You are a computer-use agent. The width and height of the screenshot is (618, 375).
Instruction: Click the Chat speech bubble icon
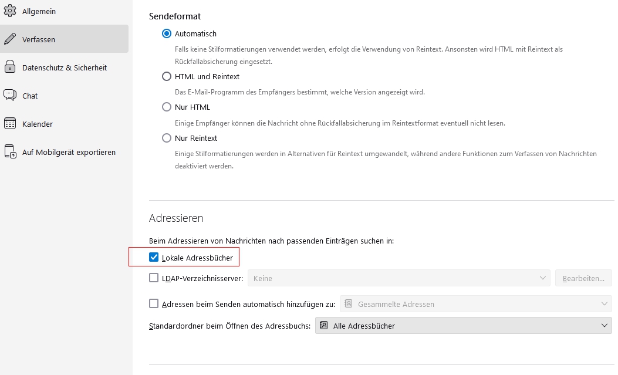[10, 96]
